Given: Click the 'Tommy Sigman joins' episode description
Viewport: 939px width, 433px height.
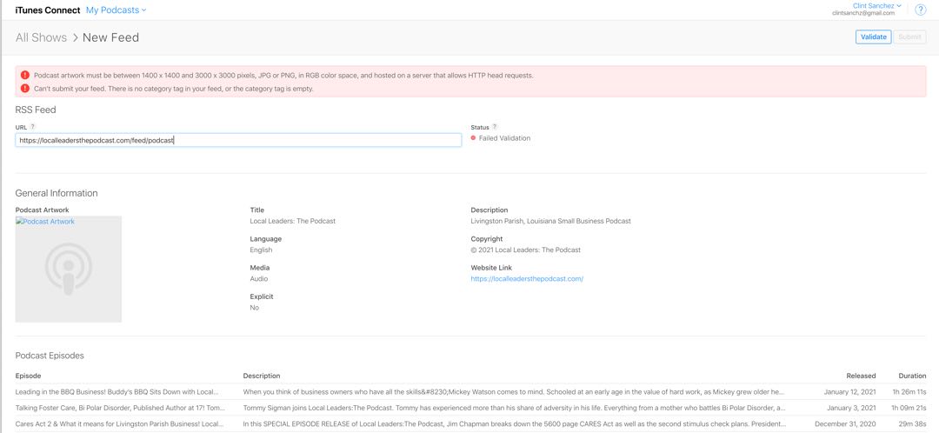Looking at the screenshot, I should (x=514, y=409).
